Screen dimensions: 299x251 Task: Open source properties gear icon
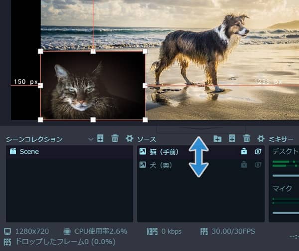[x=261, y=138]
